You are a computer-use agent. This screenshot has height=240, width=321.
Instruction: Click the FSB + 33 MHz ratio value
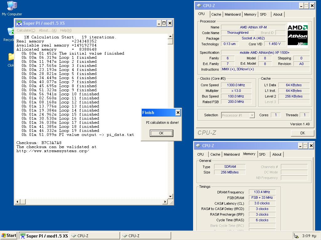click(262, 197)
